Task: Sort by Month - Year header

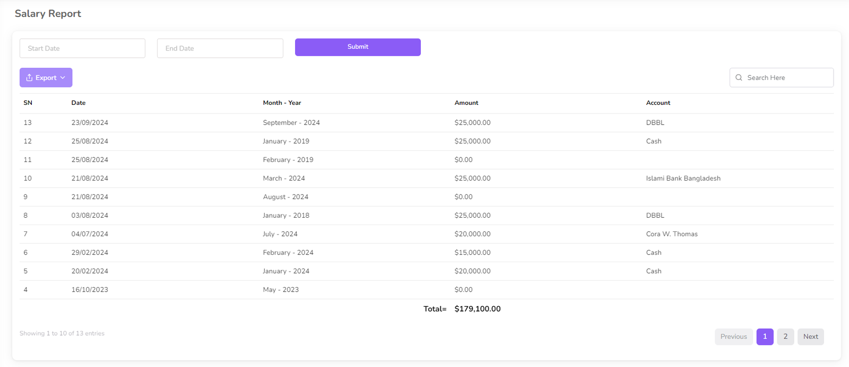Action: (282, 103)
